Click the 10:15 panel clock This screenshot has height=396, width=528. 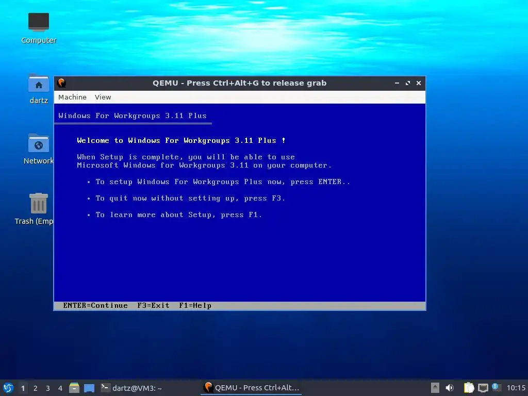[516, 388]
